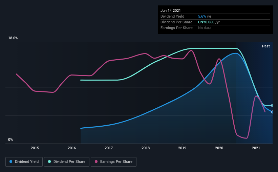
Task: Click the 2016 x-axis label
Action: [x=72, y=148]
